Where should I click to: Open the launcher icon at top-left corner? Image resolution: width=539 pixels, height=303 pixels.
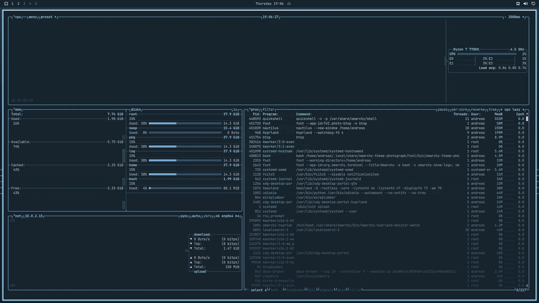tap(6, 4)
